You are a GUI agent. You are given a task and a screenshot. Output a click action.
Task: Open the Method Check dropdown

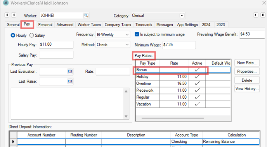pos(113,44)
